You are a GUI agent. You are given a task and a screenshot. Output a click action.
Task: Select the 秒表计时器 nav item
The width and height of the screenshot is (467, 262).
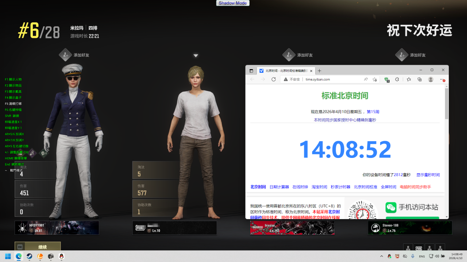(340, 187)
